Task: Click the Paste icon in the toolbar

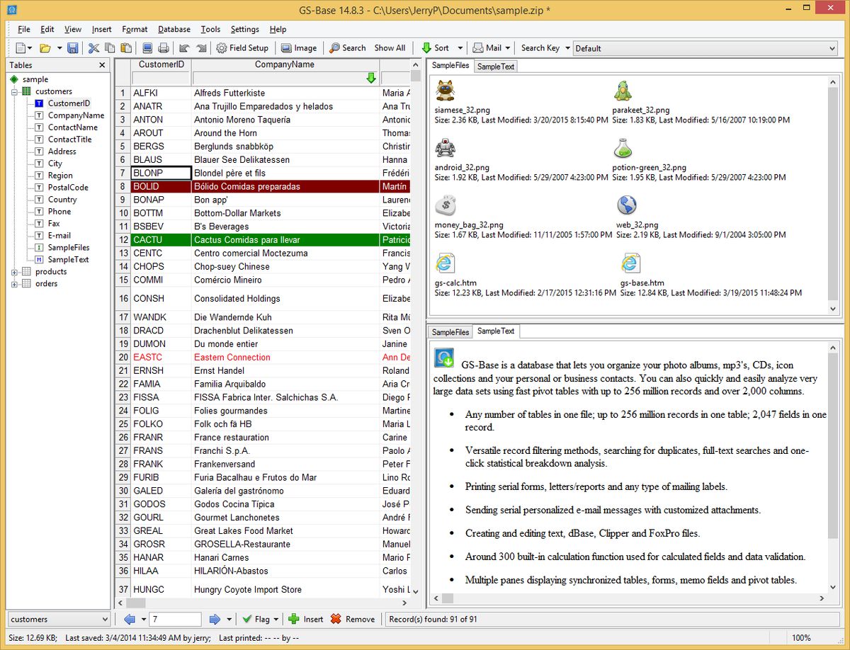Action: click(127, 47)
